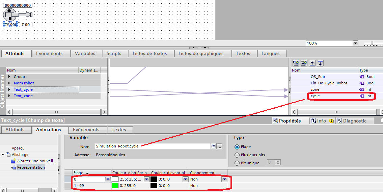This screenshot has height=192, width=383.
Task: Open the 100% zoom dropdown
Action: tap(355, 43)
